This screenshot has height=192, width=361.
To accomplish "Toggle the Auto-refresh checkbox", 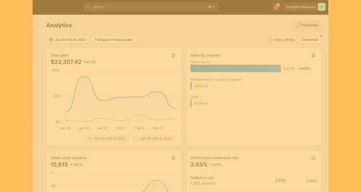I will [271, 40].
